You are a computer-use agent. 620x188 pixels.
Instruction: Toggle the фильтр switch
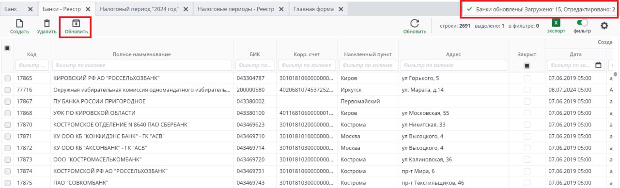coord(582,22)
